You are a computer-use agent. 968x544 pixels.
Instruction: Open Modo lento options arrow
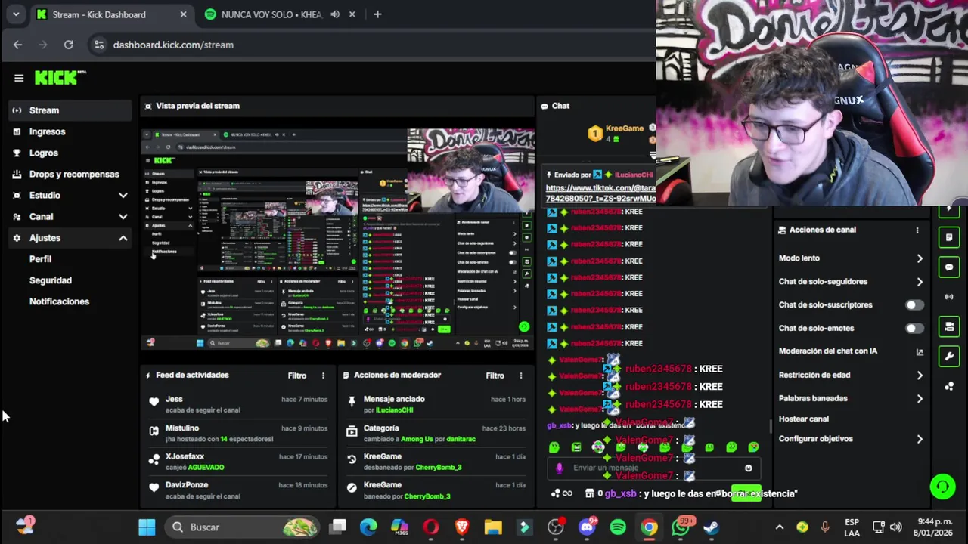tap(920, 258)
